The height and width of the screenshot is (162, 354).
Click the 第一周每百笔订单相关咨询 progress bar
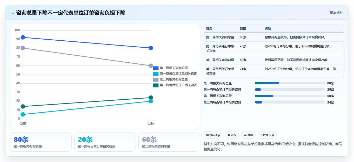(290, 90)
